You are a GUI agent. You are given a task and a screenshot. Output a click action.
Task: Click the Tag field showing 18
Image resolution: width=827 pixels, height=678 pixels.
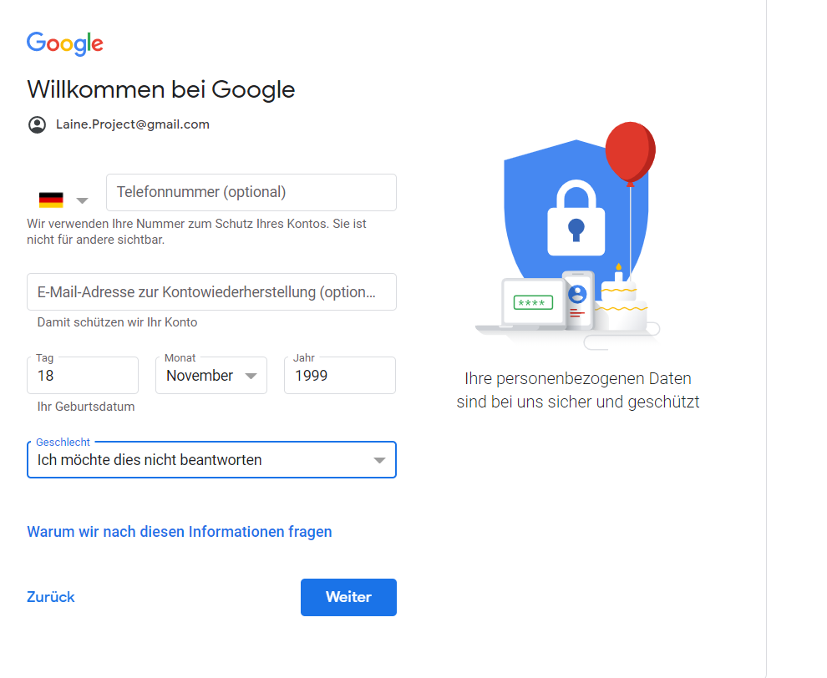pyautogui.click(x=83, y=376)
